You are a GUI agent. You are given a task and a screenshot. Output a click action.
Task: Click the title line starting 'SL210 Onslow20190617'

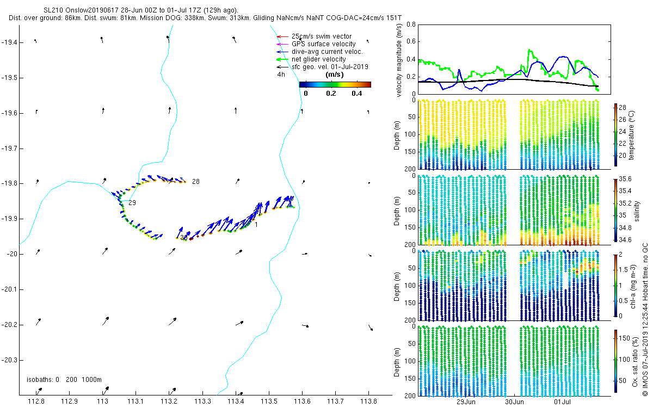(x=140, y=10)
